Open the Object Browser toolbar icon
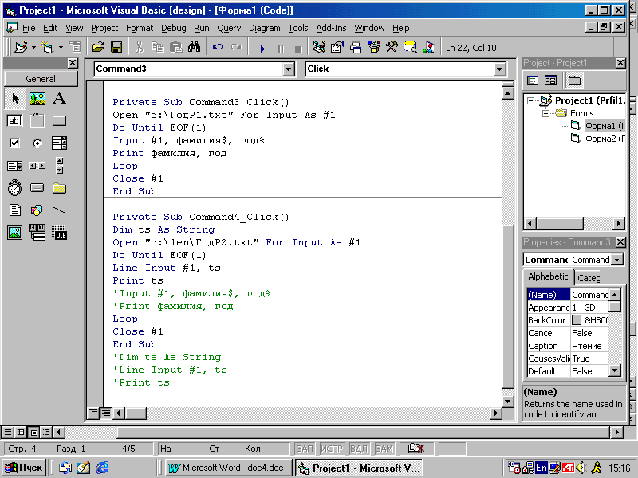The width and height of the screenshot is (638, 478). click(x=374, y=48)
